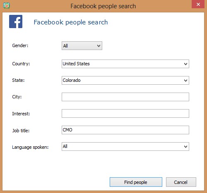Click the 'Job title:' label
The width and height of the screenshot is (207, 193).
(x=21, y=131)
